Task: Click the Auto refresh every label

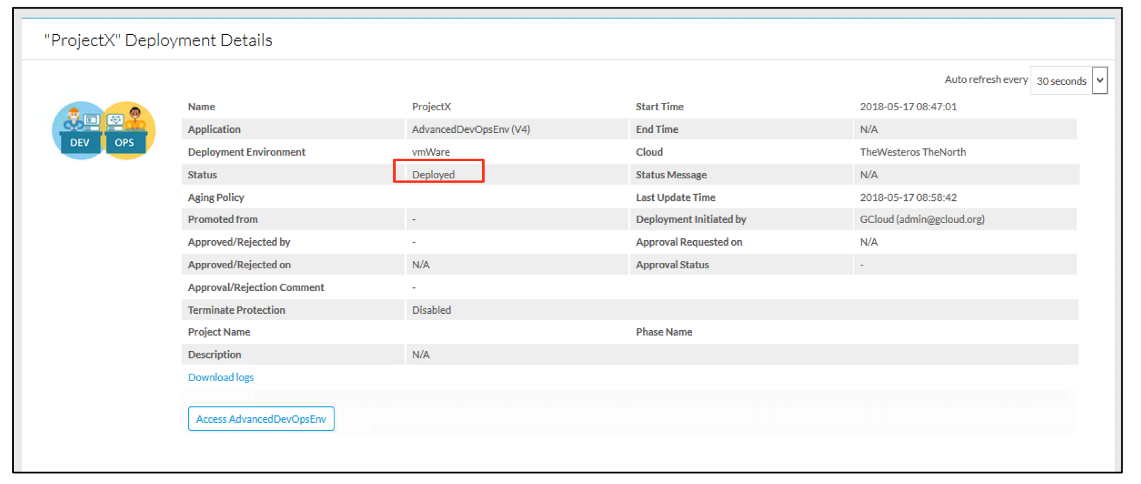Action: pyautogui.click(x=986, y=80)
